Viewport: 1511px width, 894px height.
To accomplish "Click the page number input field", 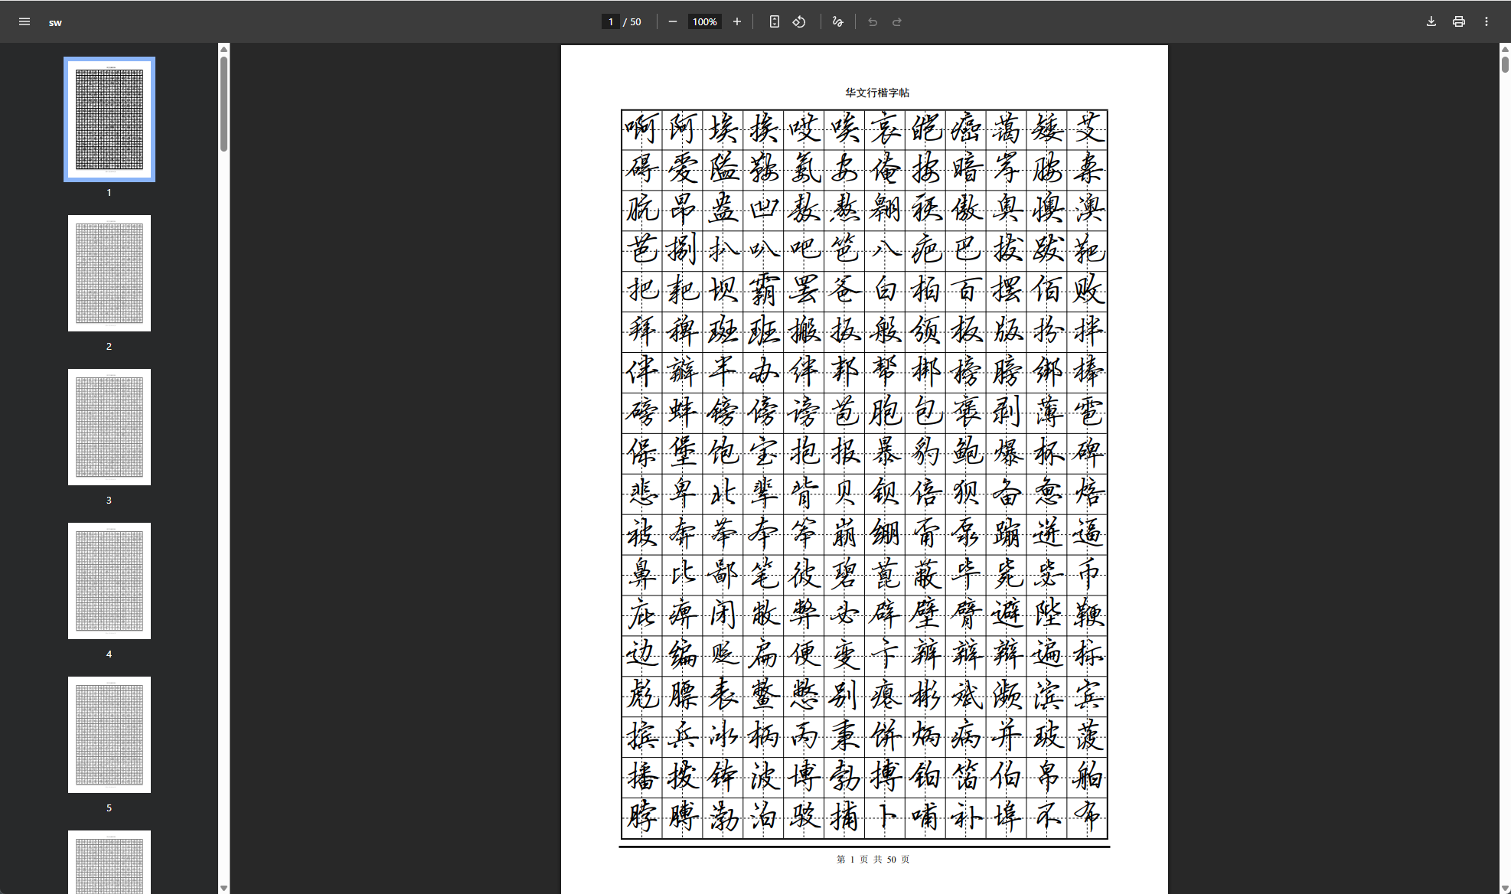I will point(610,21).
